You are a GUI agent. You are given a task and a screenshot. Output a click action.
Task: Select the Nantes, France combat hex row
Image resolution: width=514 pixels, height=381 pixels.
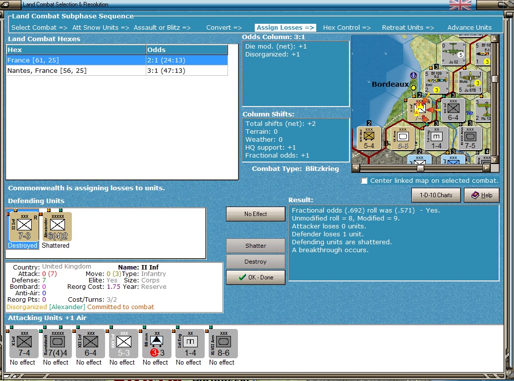(x=117, y=71)
